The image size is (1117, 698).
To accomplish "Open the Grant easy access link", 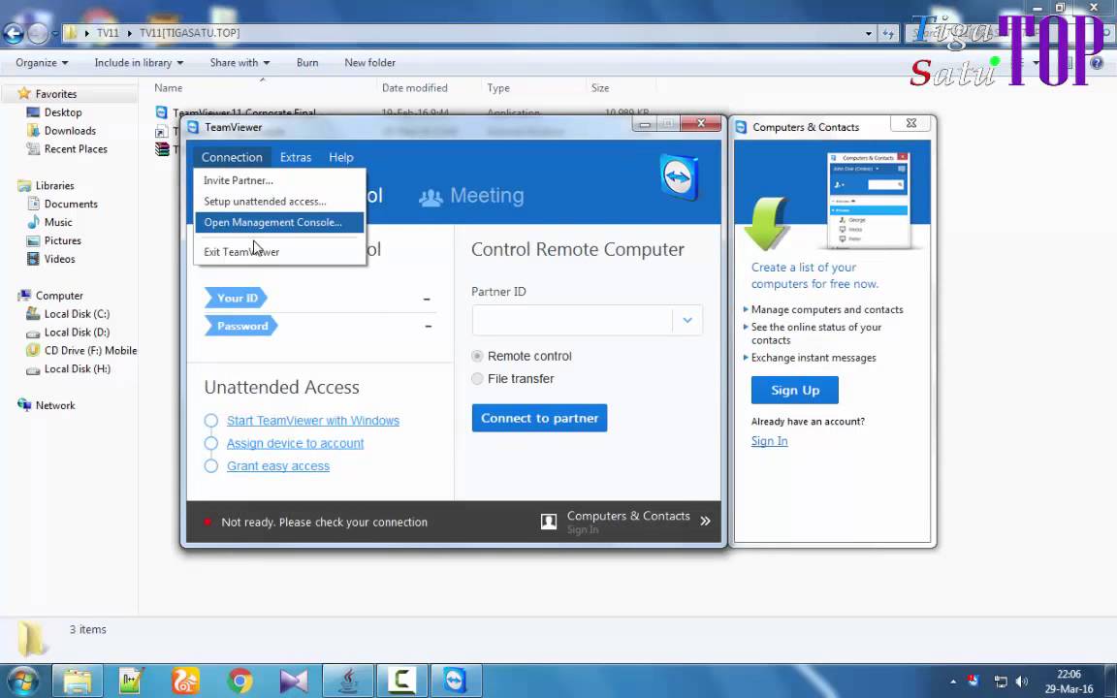I will pos(278,466).
